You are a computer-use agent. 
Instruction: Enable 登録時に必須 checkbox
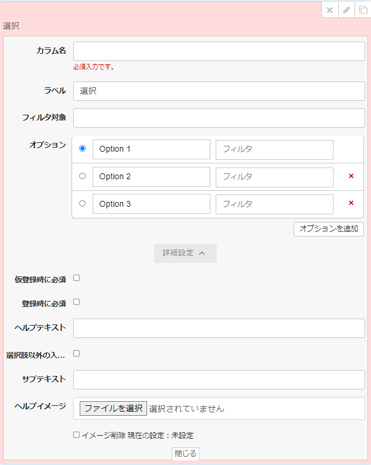(76, 302)
